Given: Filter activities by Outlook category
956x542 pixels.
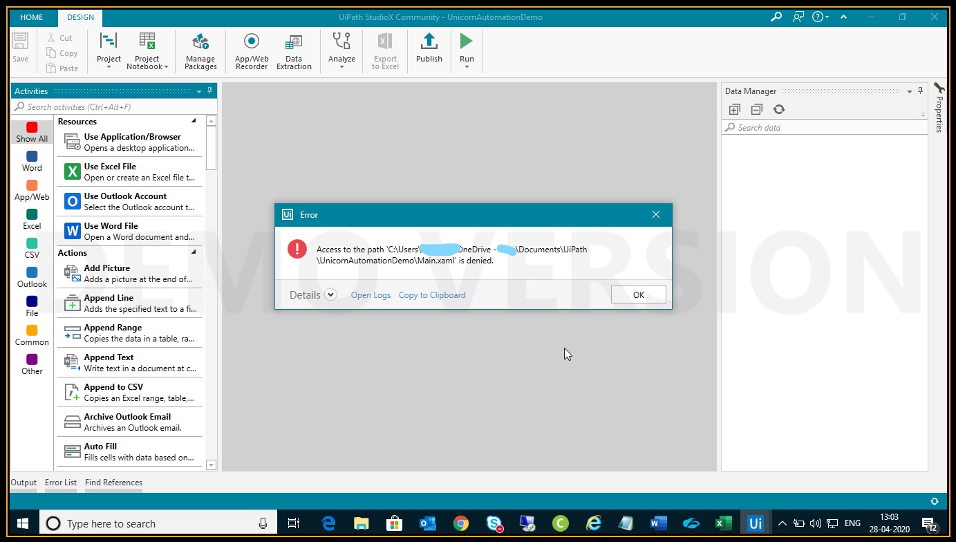Looking at the screenshot, I should click(32, 277).
